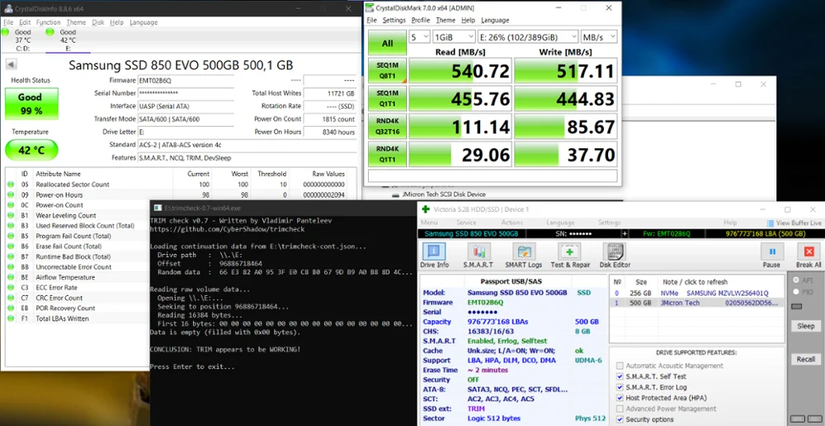Click the All button in CrystalDiskMark

tap(387, 43)
